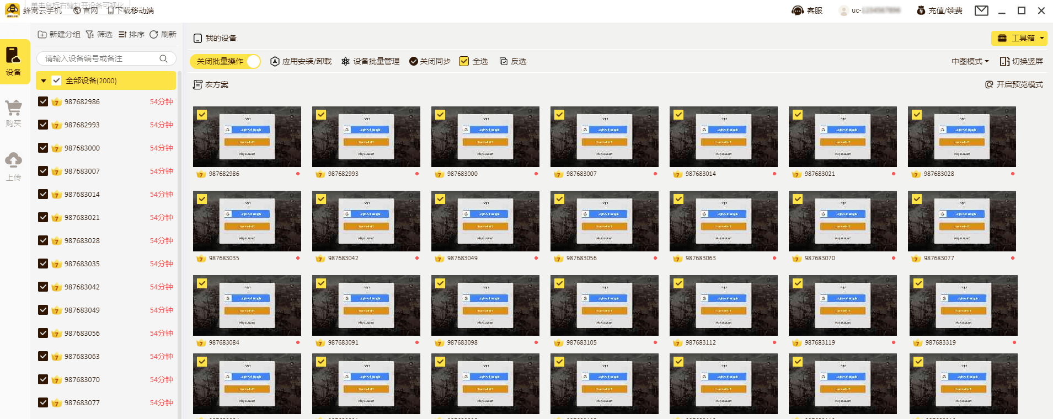This screenshot has width=1053, height=419.
Task: Select the 我的设备 tab
Action: pos(215,38)
